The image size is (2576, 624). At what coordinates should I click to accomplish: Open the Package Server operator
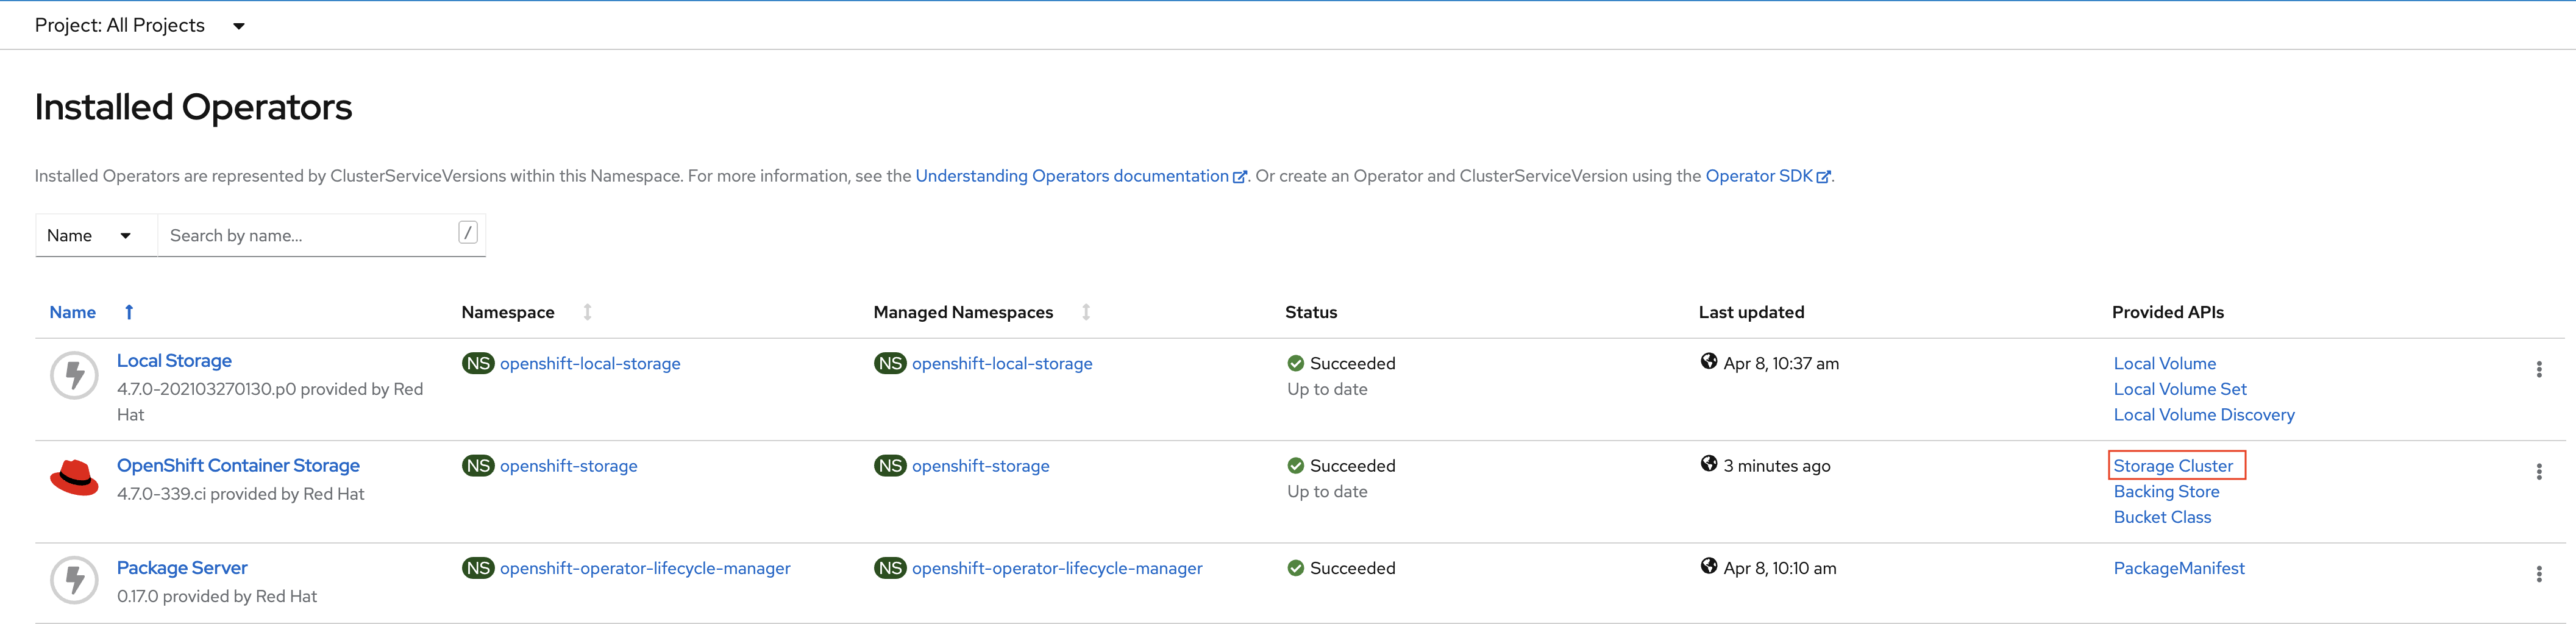coord(182,568)
